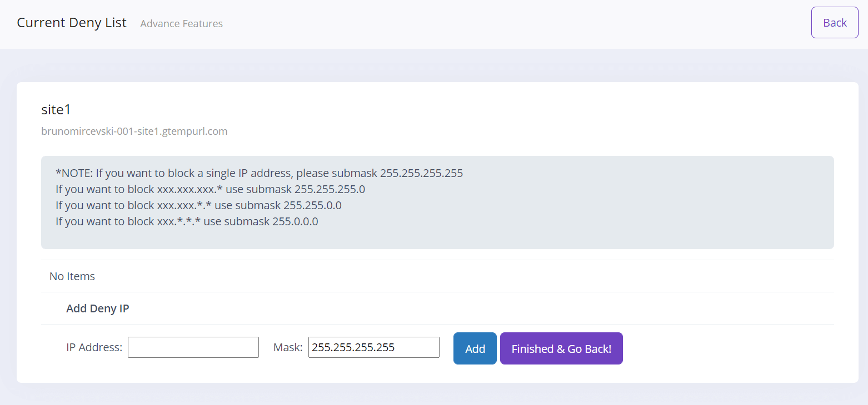Click the Current Deny List heading
Viewport: 868px width, 405px height.
click(72, 23)
